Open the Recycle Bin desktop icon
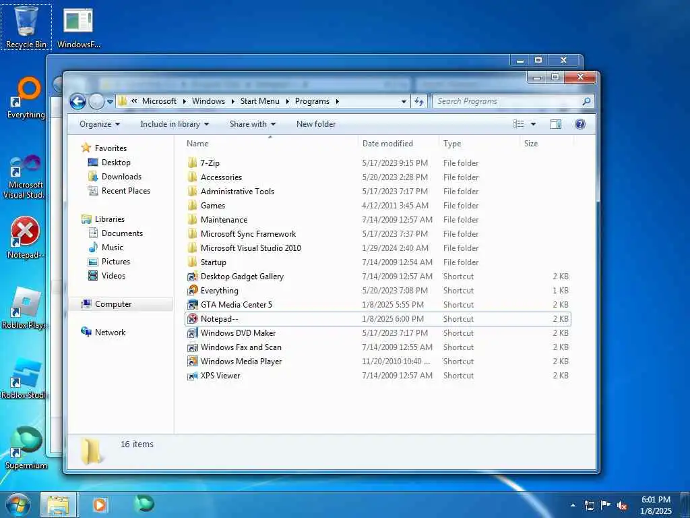690x518 pixels. (26, 26)
